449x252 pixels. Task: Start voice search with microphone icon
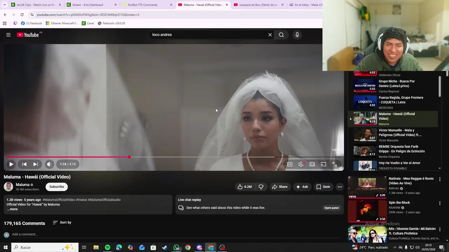coord(297,35)
